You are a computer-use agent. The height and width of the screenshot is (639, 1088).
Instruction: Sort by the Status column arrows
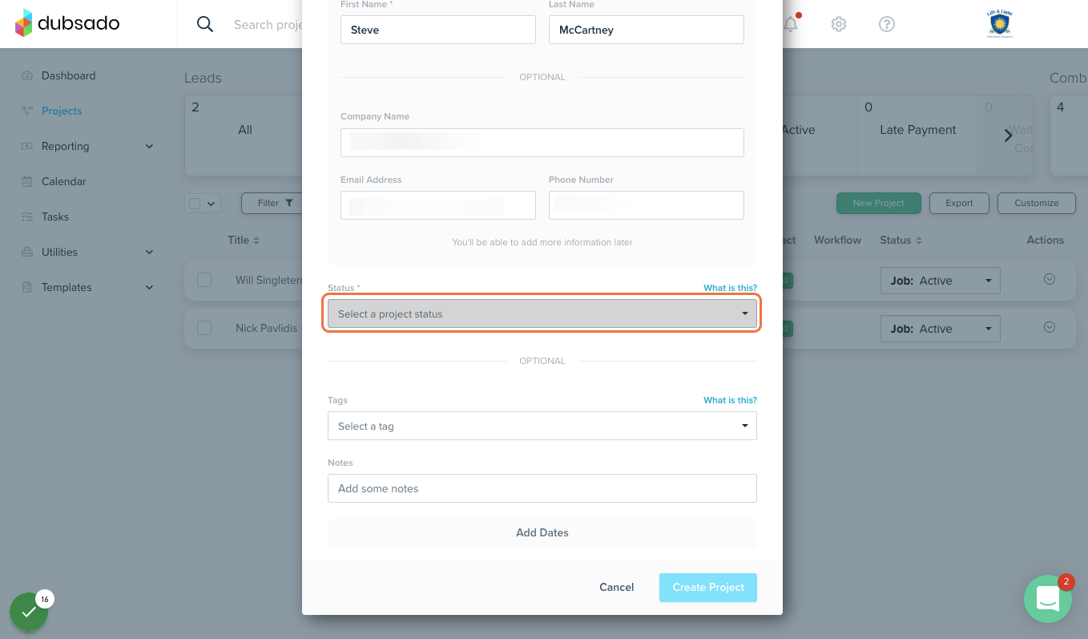[919, 241]
